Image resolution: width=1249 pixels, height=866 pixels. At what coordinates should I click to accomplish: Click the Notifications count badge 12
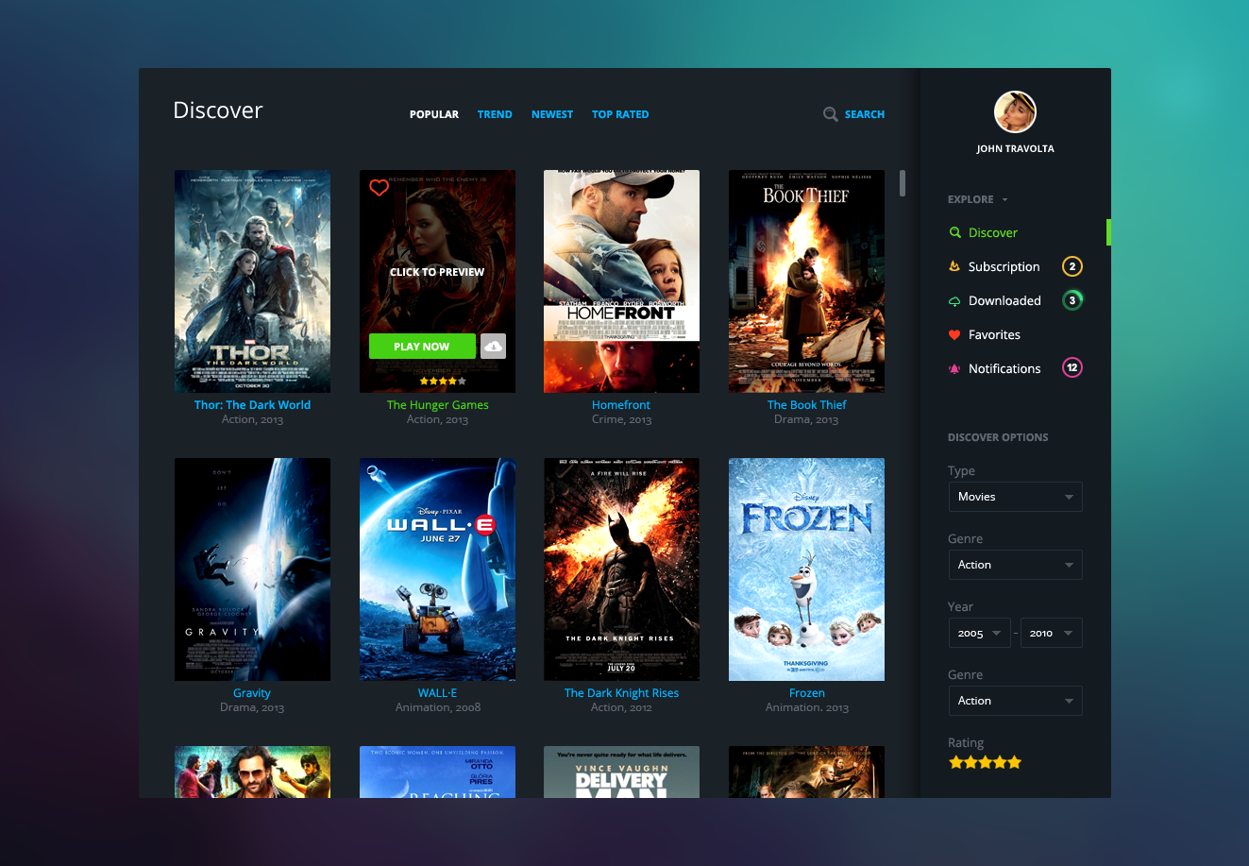click(1072, 368)
